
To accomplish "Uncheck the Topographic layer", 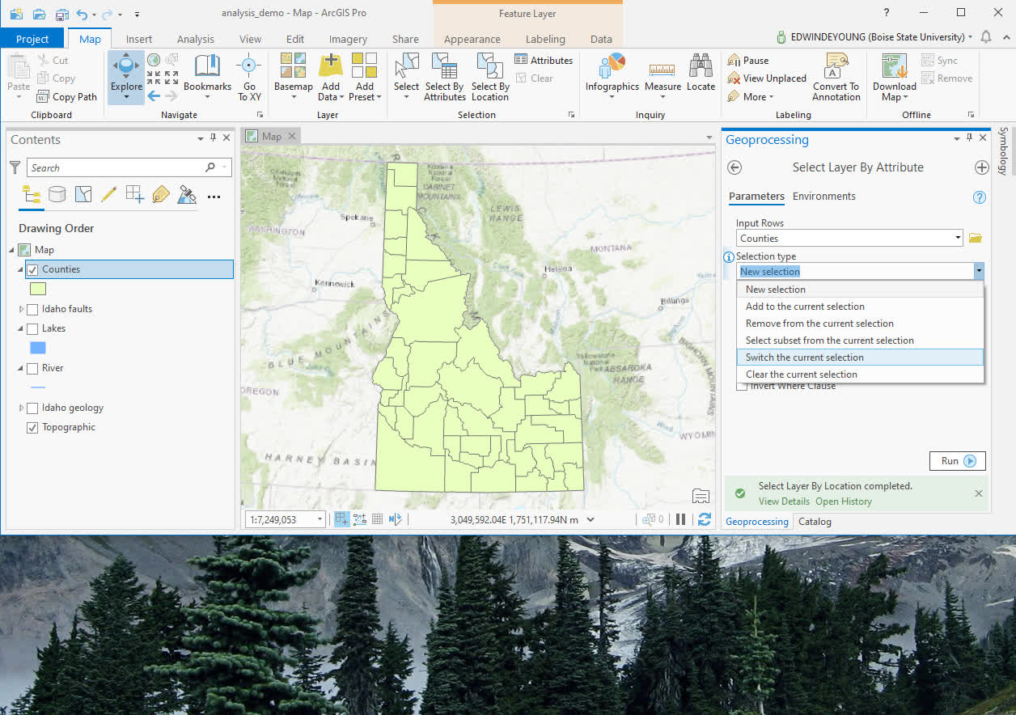I will 32,427.
